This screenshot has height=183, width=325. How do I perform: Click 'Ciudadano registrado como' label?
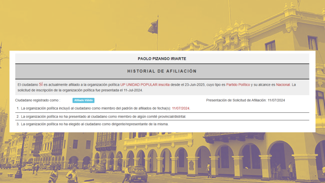click(x=37, y=100)
